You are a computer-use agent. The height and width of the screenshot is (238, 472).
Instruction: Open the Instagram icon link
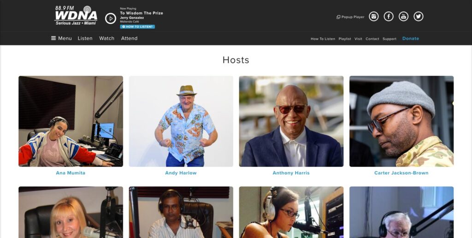pyautogui.click(x=374, y=17)
